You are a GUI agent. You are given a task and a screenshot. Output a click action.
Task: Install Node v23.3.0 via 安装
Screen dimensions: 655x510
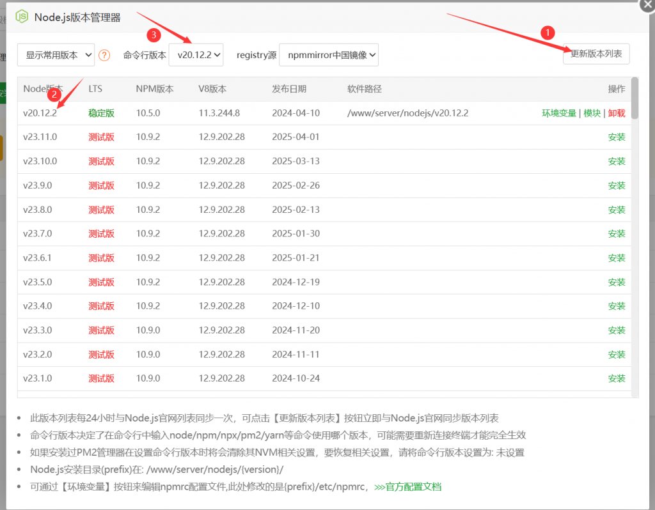617,330
